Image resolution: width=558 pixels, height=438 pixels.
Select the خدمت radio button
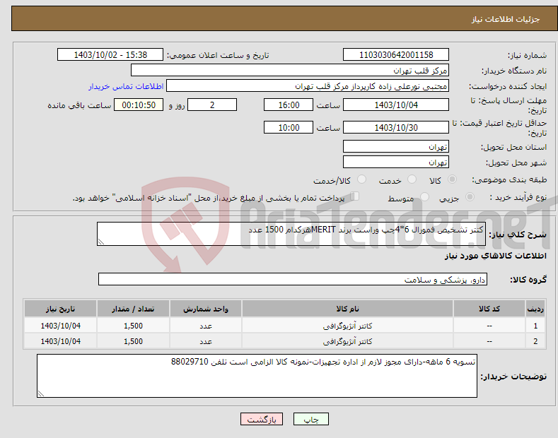tap(412, 179)
